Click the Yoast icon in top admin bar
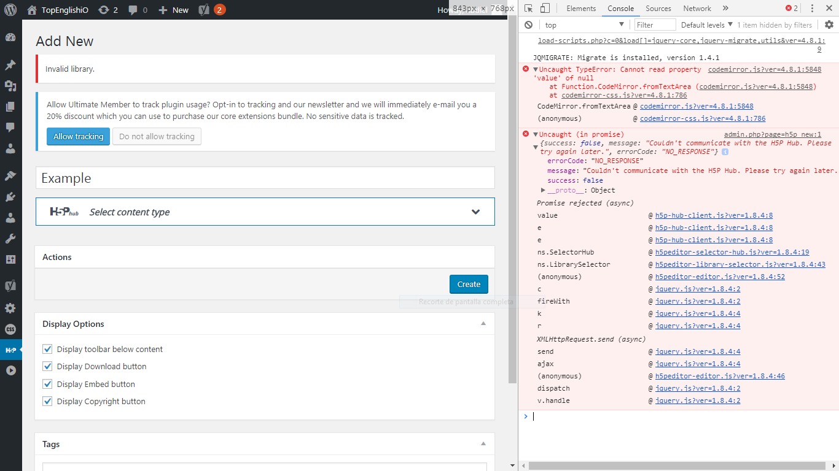Image resolution: width=839 pixels, height=471 pixels. click(x=204, y=10)
